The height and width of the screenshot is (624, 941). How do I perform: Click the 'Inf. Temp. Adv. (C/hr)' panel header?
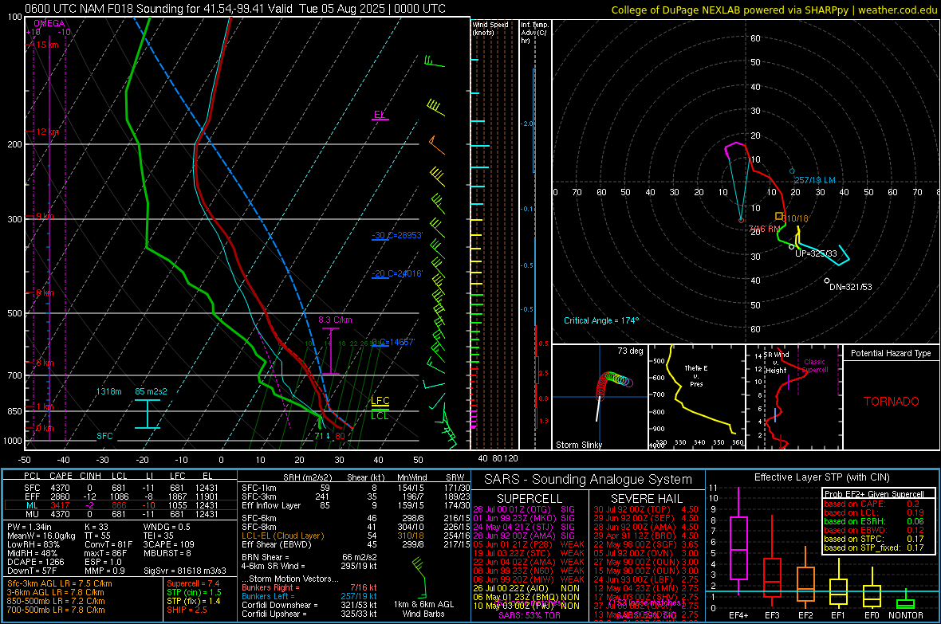[x=534, y=33]
